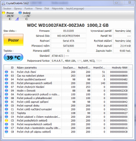This screenshot has width=136, height=141.
Task: Click yellow warning icon for attribute C5
Action: (x=6, y=121)
